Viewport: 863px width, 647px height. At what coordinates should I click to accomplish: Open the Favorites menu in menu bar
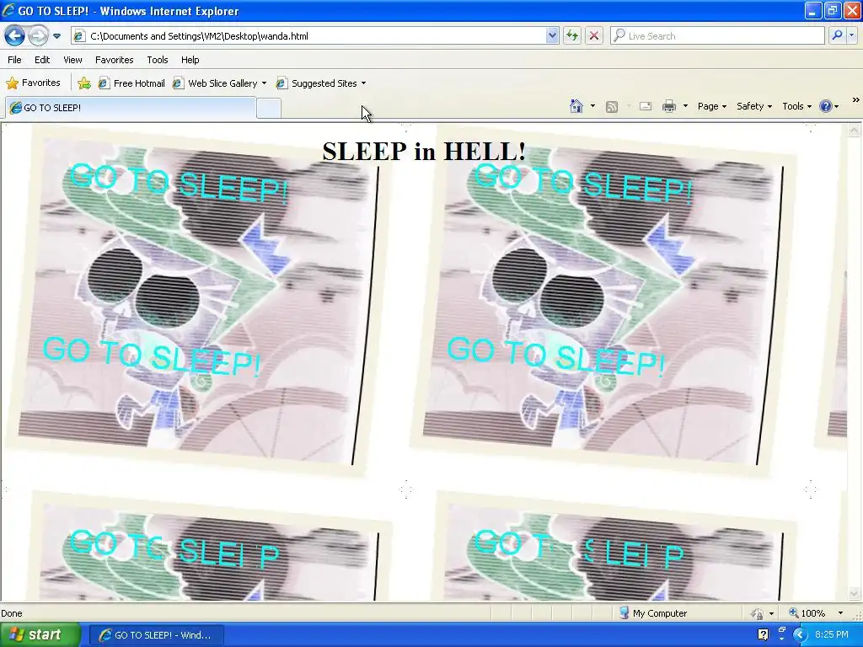tap(114, 60)
